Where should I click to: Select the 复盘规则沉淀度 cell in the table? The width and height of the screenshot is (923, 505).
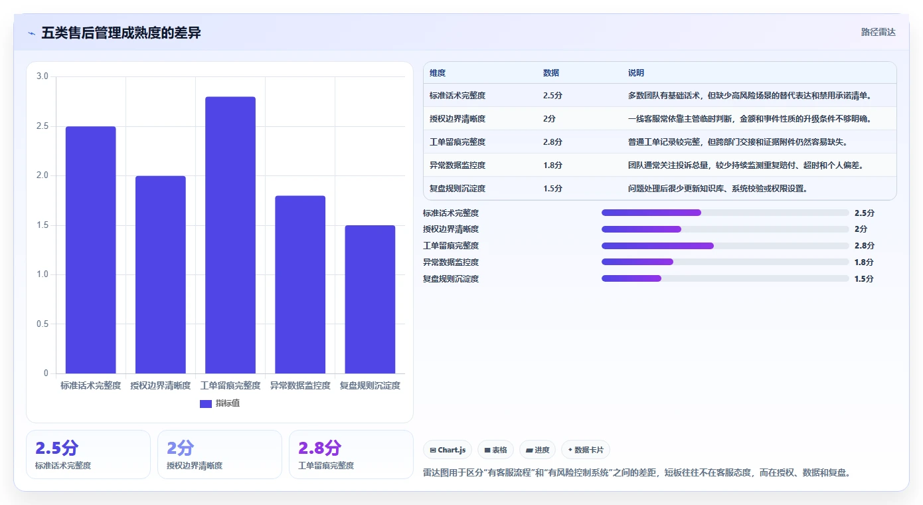click(458, 189)
